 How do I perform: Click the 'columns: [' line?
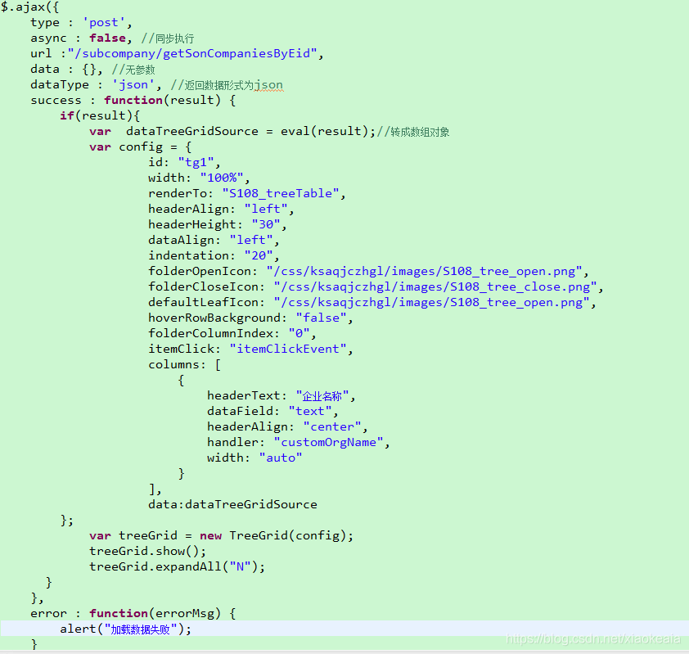tap(185, 365)
